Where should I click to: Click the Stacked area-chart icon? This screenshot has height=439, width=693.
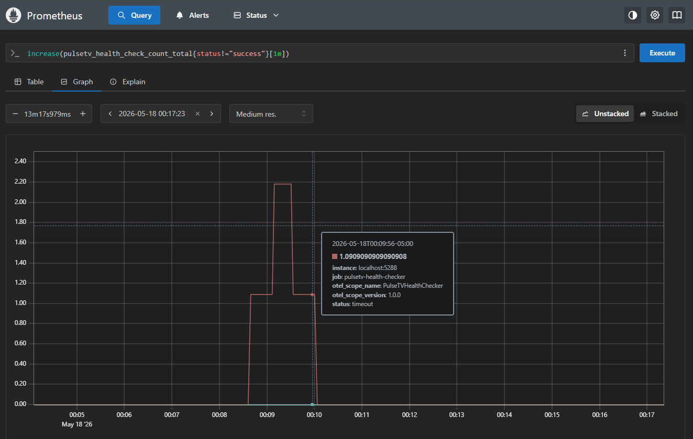pyautogui.click(x=643, y=114)
